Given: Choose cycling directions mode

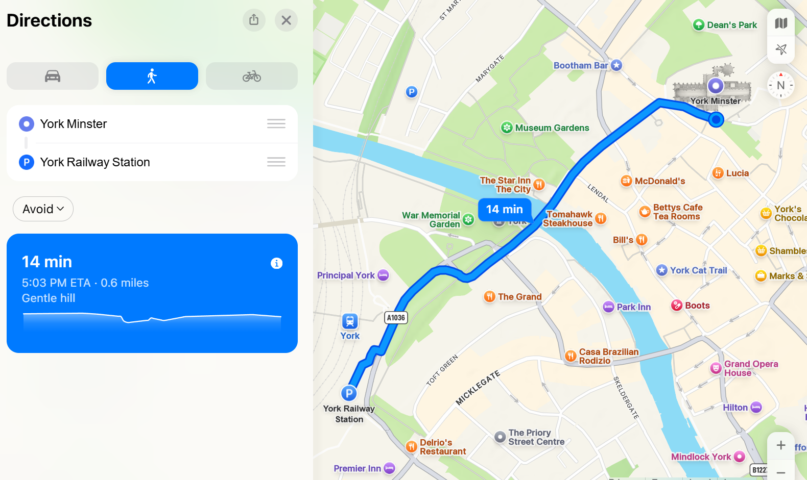Looking at the screenshot, I should [252, 76].
